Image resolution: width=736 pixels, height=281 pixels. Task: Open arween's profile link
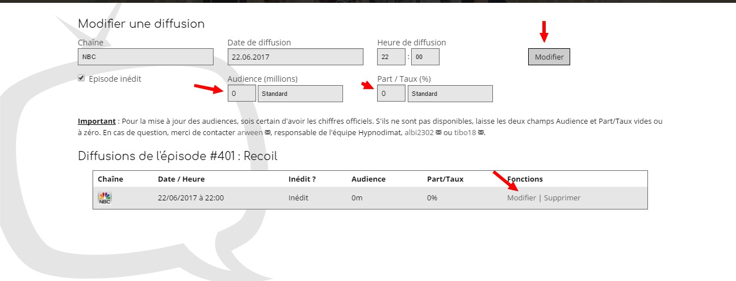point(249,132)
